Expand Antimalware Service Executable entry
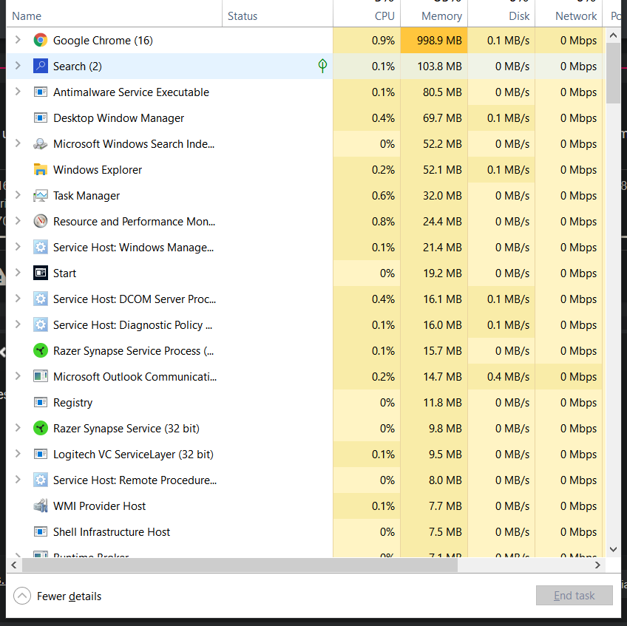This screenshot has width=627, height=626. (x=18, y=92)
